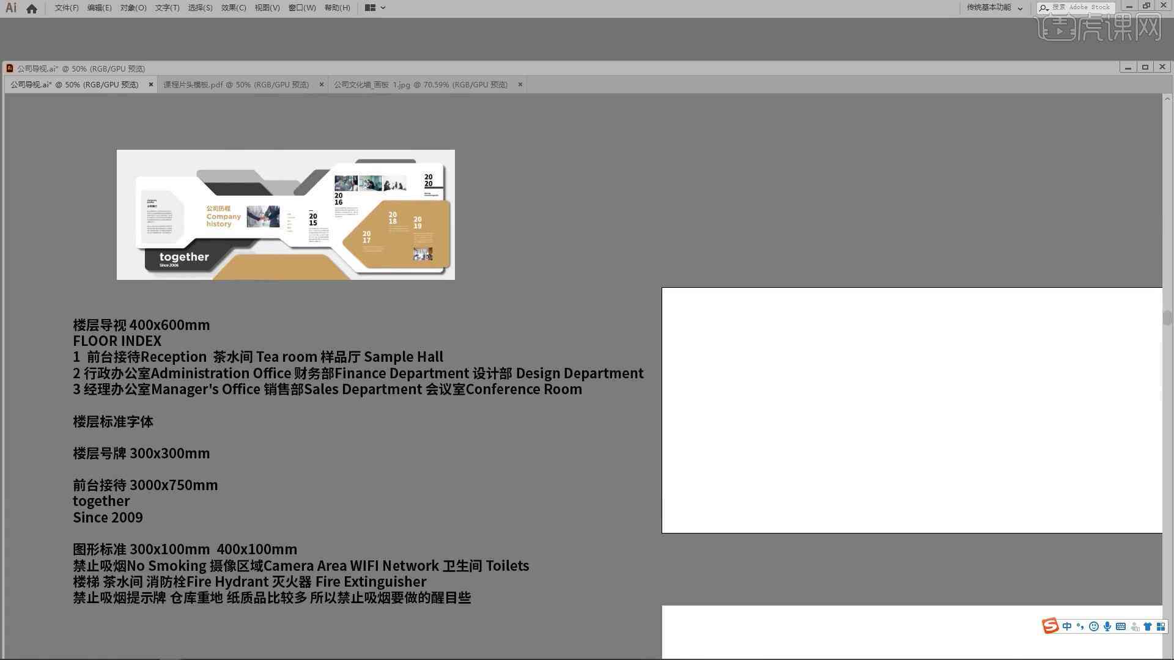Screen dimensions: 1174x660
Task: Switch to 公司文化墙 面板 1.jpg tab
Action: click(419, 84)
